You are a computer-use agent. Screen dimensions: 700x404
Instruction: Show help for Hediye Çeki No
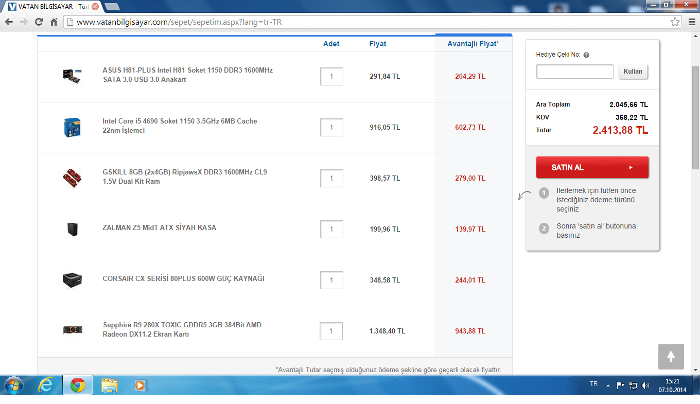point(586,55)
